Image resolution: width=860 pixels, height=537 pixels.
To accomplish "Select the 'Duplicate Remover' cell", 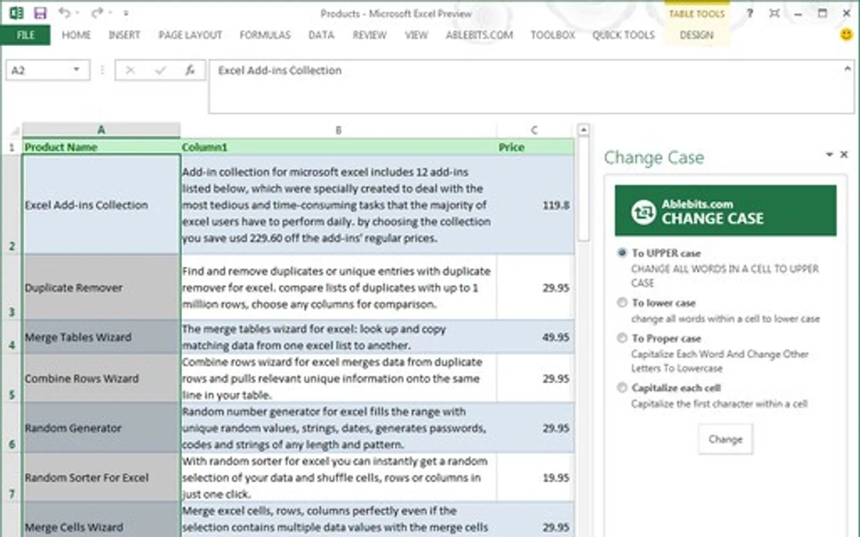I will [101, 287].
